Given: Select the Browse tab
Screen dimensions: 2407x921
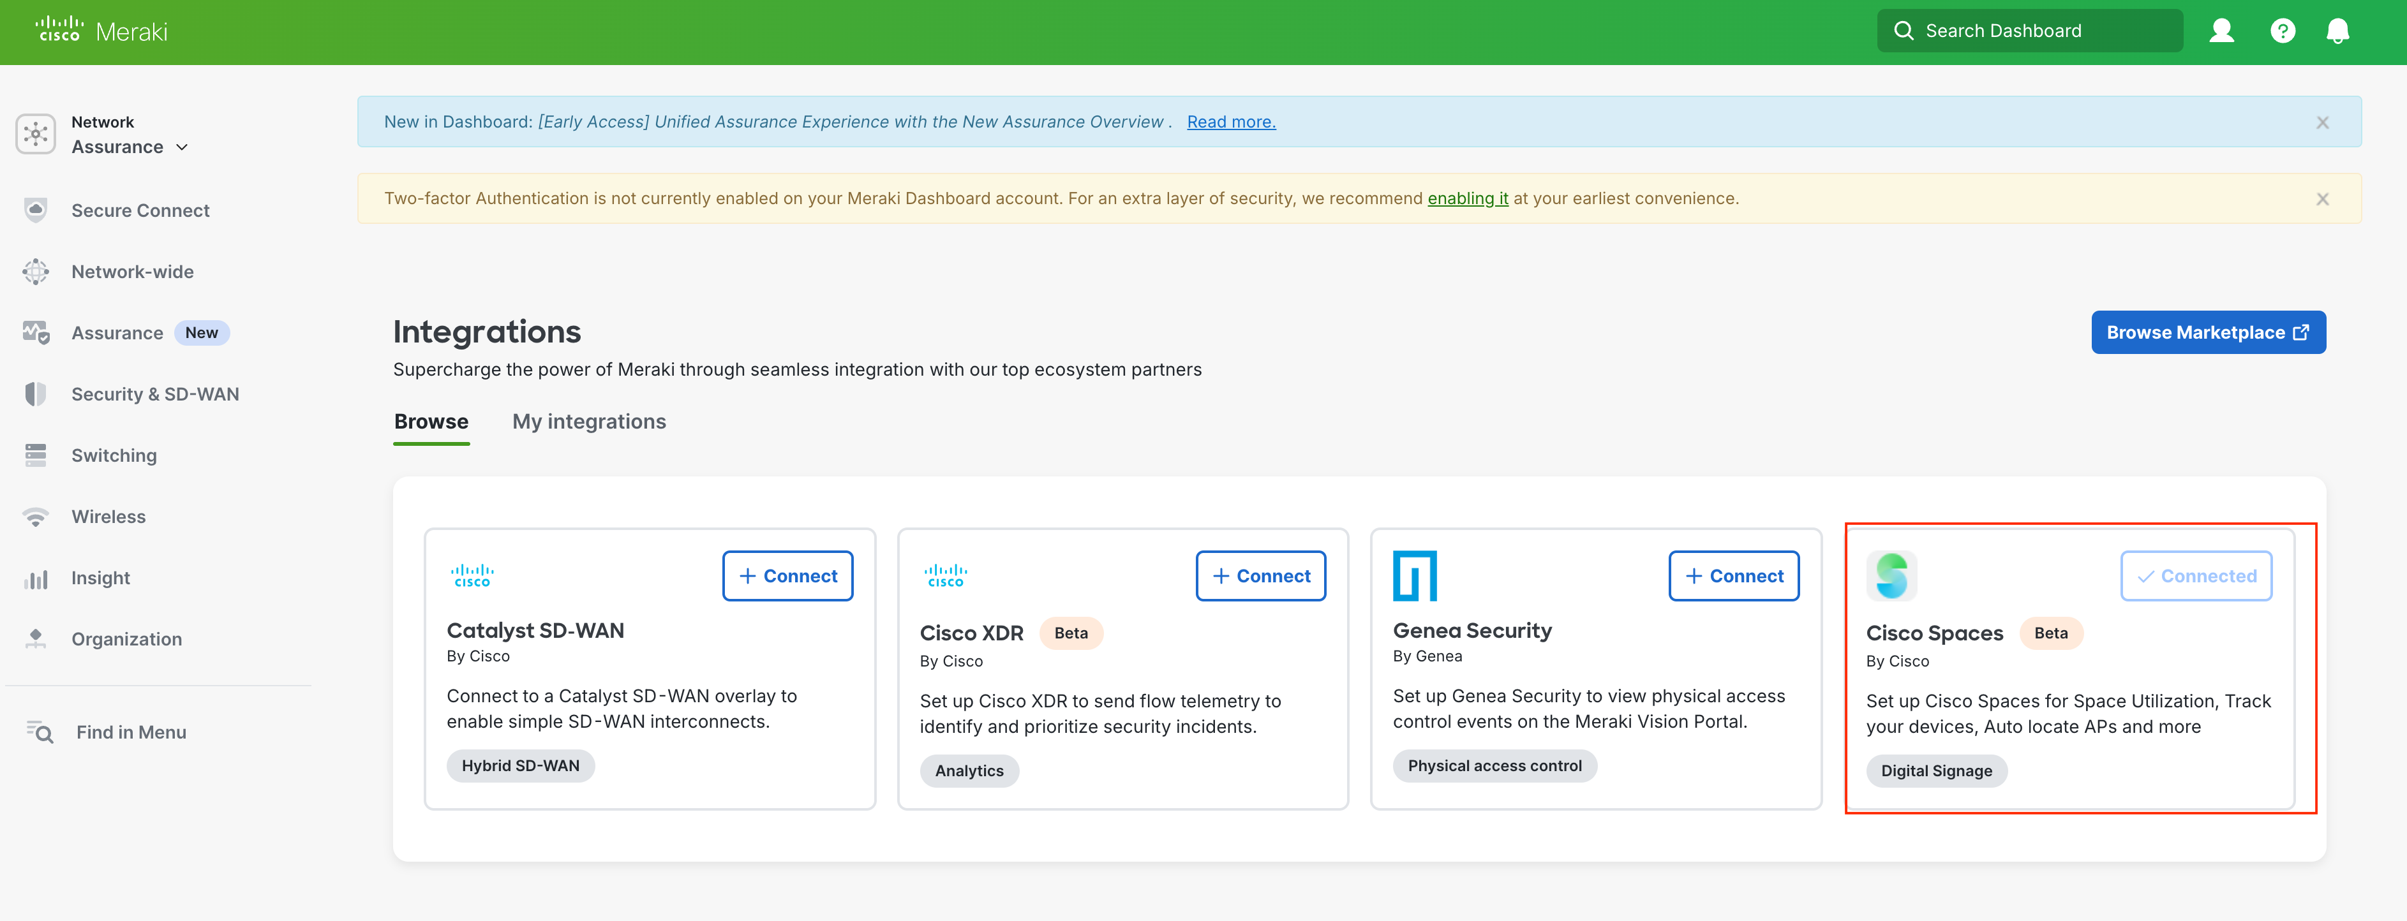Looking at the screenshot, I should (x=431, y=421).
